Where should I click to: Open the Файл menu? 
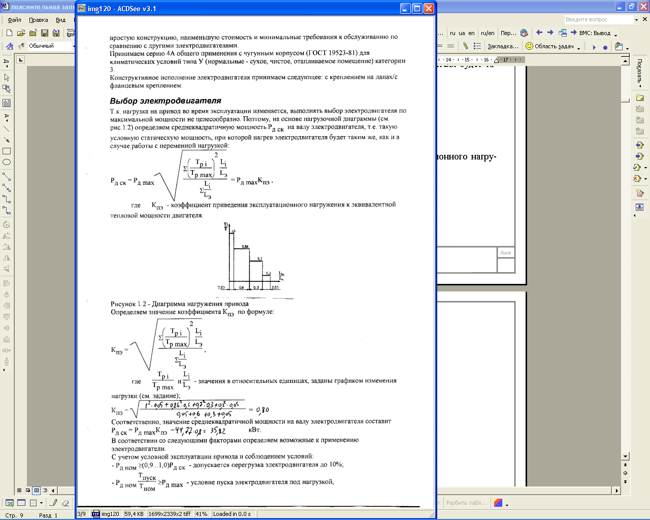point(14,20)
